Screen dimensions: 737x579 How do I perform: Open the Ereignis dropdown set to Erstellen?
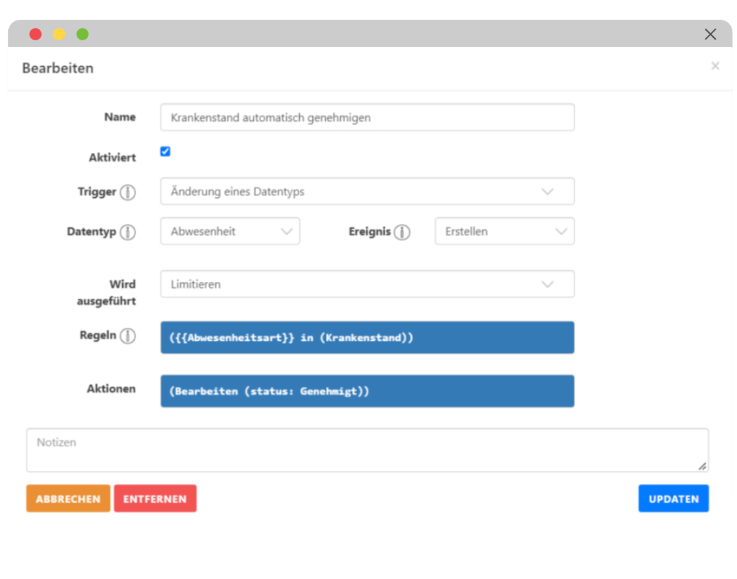click(504, 231)
